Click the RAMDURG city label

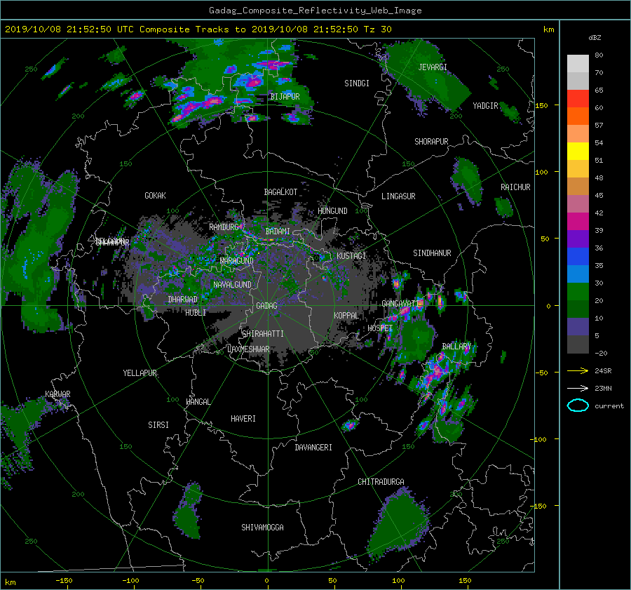(224, 227)
